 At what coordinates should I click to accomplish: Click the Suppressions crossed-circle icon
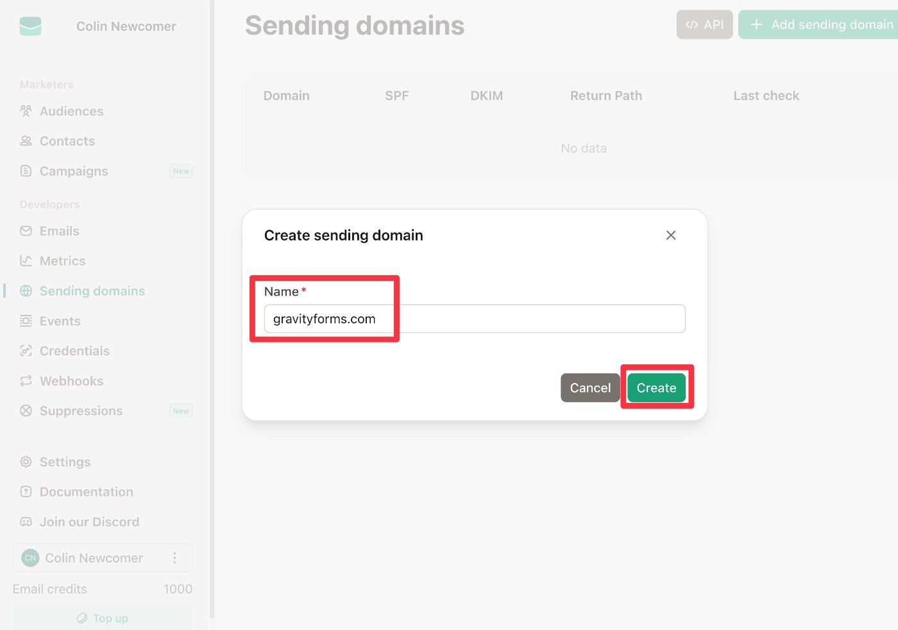coord(26,411)
